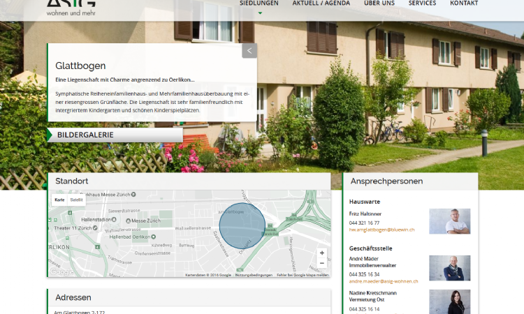
Task: Click the ASIG wohnen und mehr logo
Action: (71, 8)
